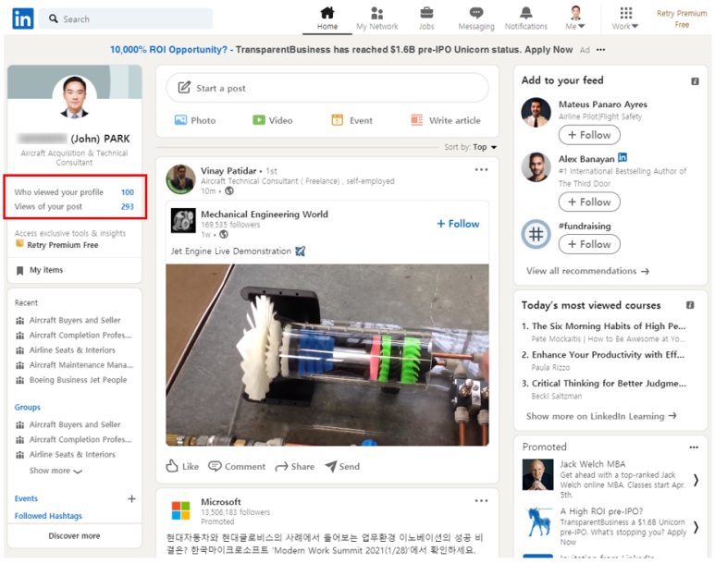Open the Microsoft logo page

coord(180,510)
